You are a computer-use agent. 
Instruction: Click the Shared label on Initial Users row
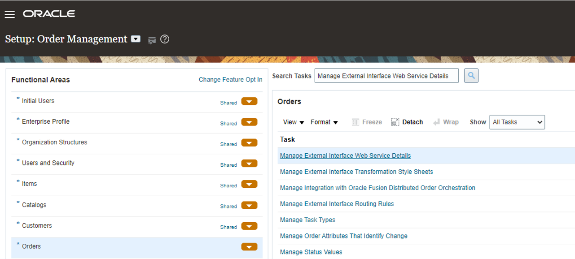228,103
